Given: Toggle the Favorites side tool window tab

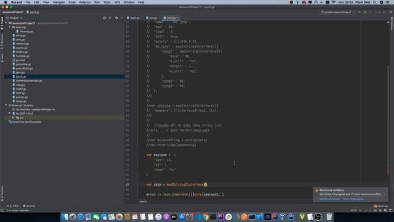Looking at the screenshot, I should (2, 194).
